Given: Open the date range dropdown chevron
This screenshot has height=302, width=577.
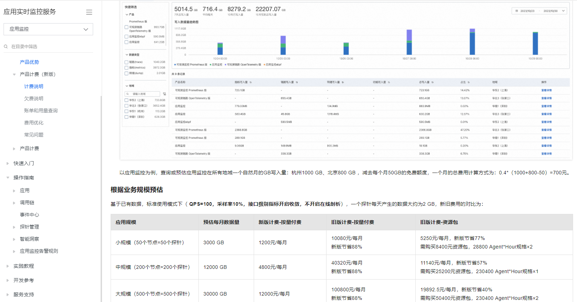Looking at the screenshot, I should pyautogui.click(x=563, y=11).
